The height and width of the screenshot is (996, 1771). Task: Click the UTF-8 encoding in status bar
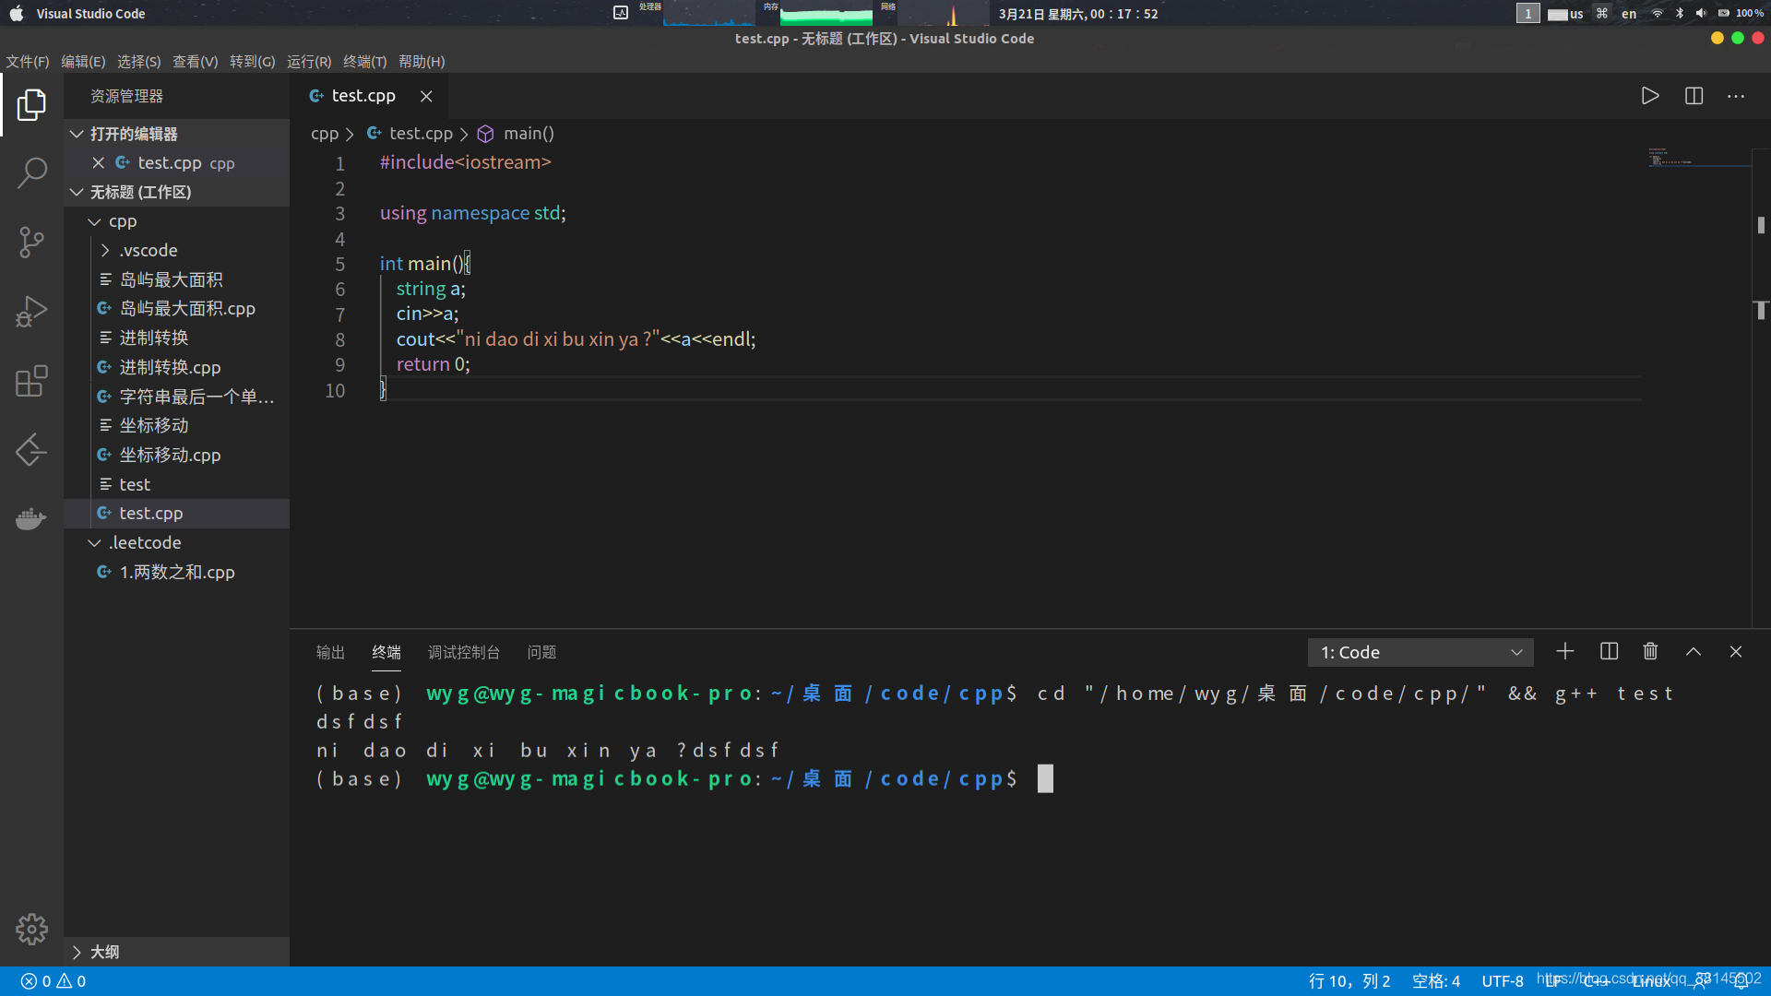(1503, 981)
